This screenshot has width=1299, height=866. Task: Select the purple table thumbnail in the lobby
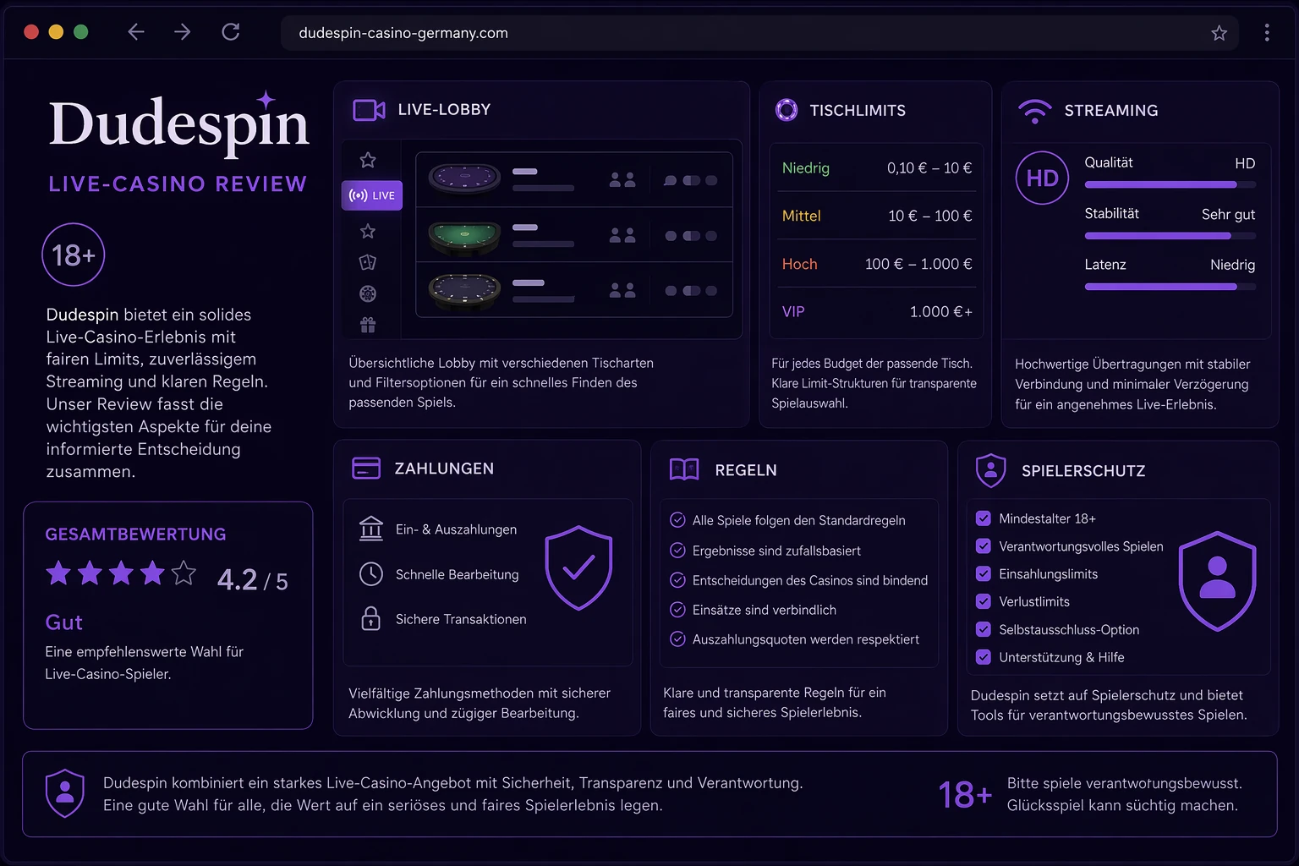[464, 178]
